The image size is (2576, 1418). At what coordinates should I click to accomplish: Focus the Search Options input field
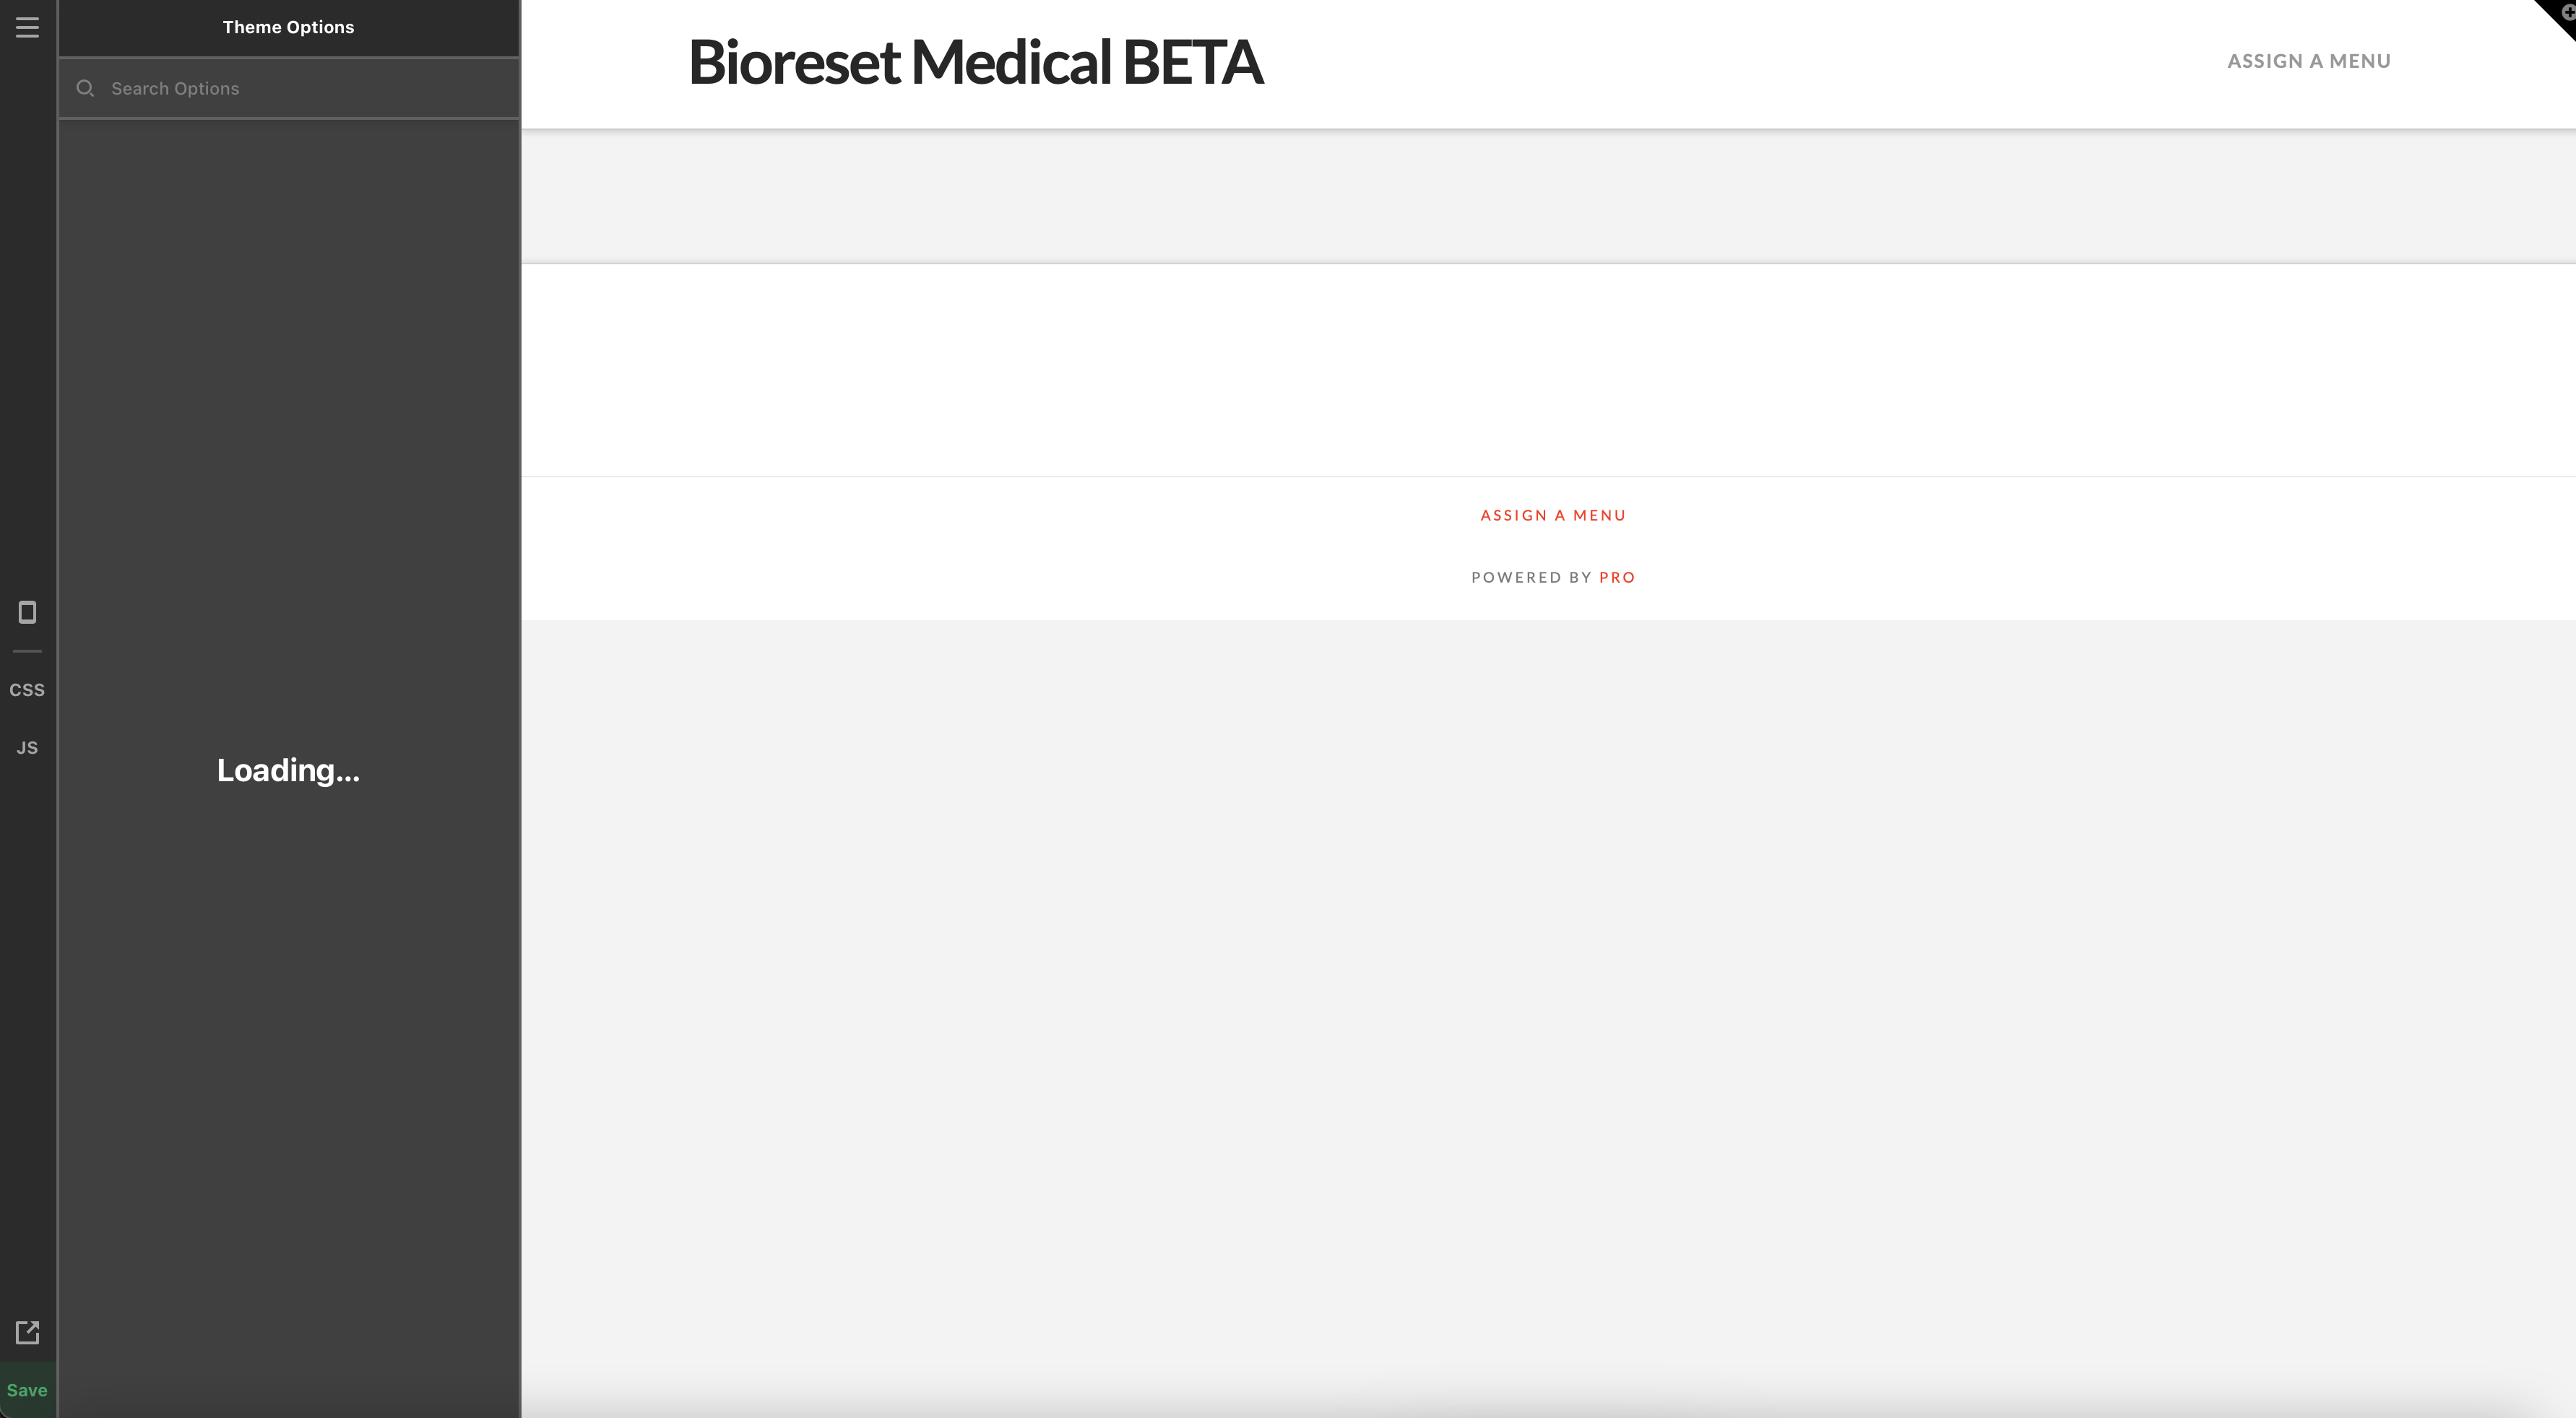300,89
